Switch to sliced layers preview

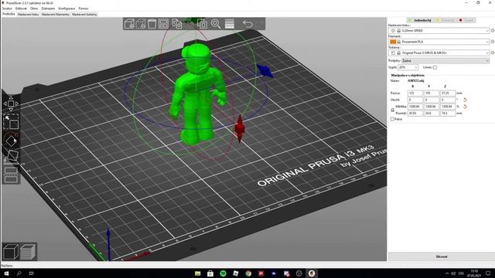coord(28,252)
